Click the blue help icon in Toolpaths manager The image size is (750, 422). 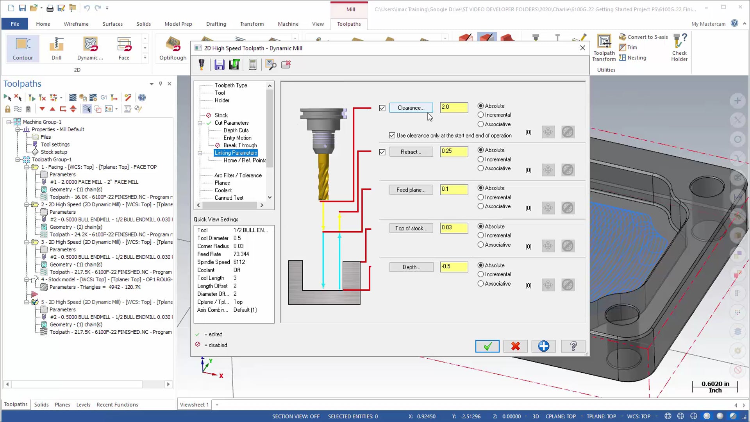[x=142, y=97]
